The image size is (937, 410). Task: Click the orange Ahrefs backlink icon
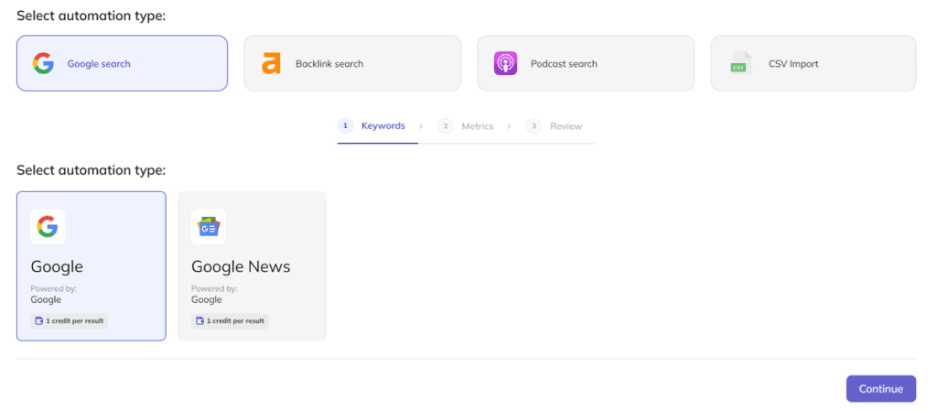[x=271, y=63]
